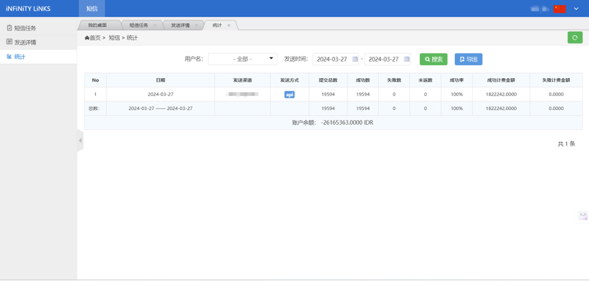
Task: Open calendar icon in end date field
Action: [x=407, y=59]
